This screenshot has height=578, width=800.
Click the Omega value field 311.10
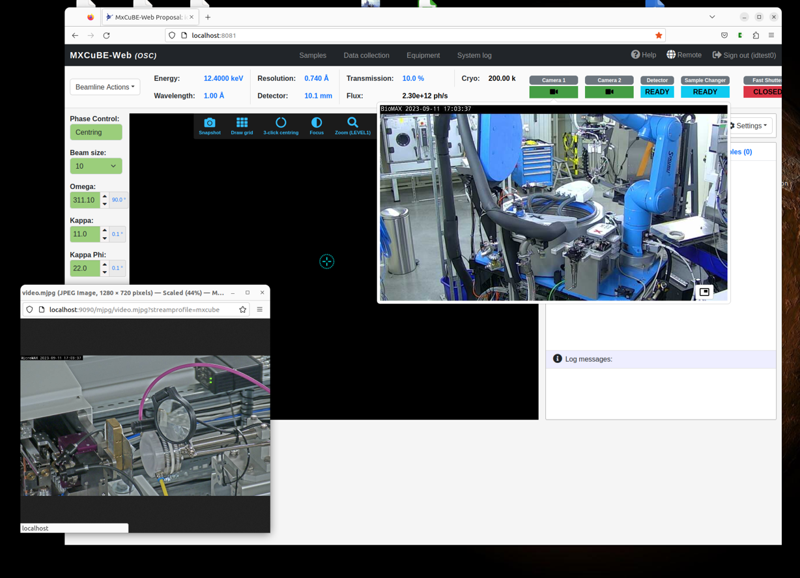click(85, 200)
